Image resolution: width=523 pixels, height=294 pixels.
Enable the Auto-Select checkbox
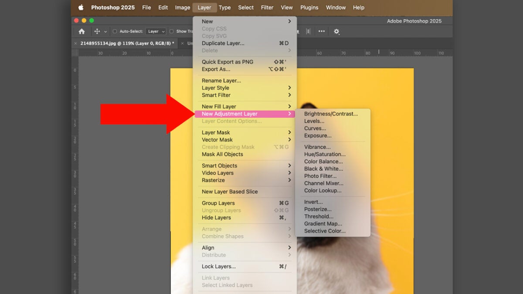tap(115, 31)
